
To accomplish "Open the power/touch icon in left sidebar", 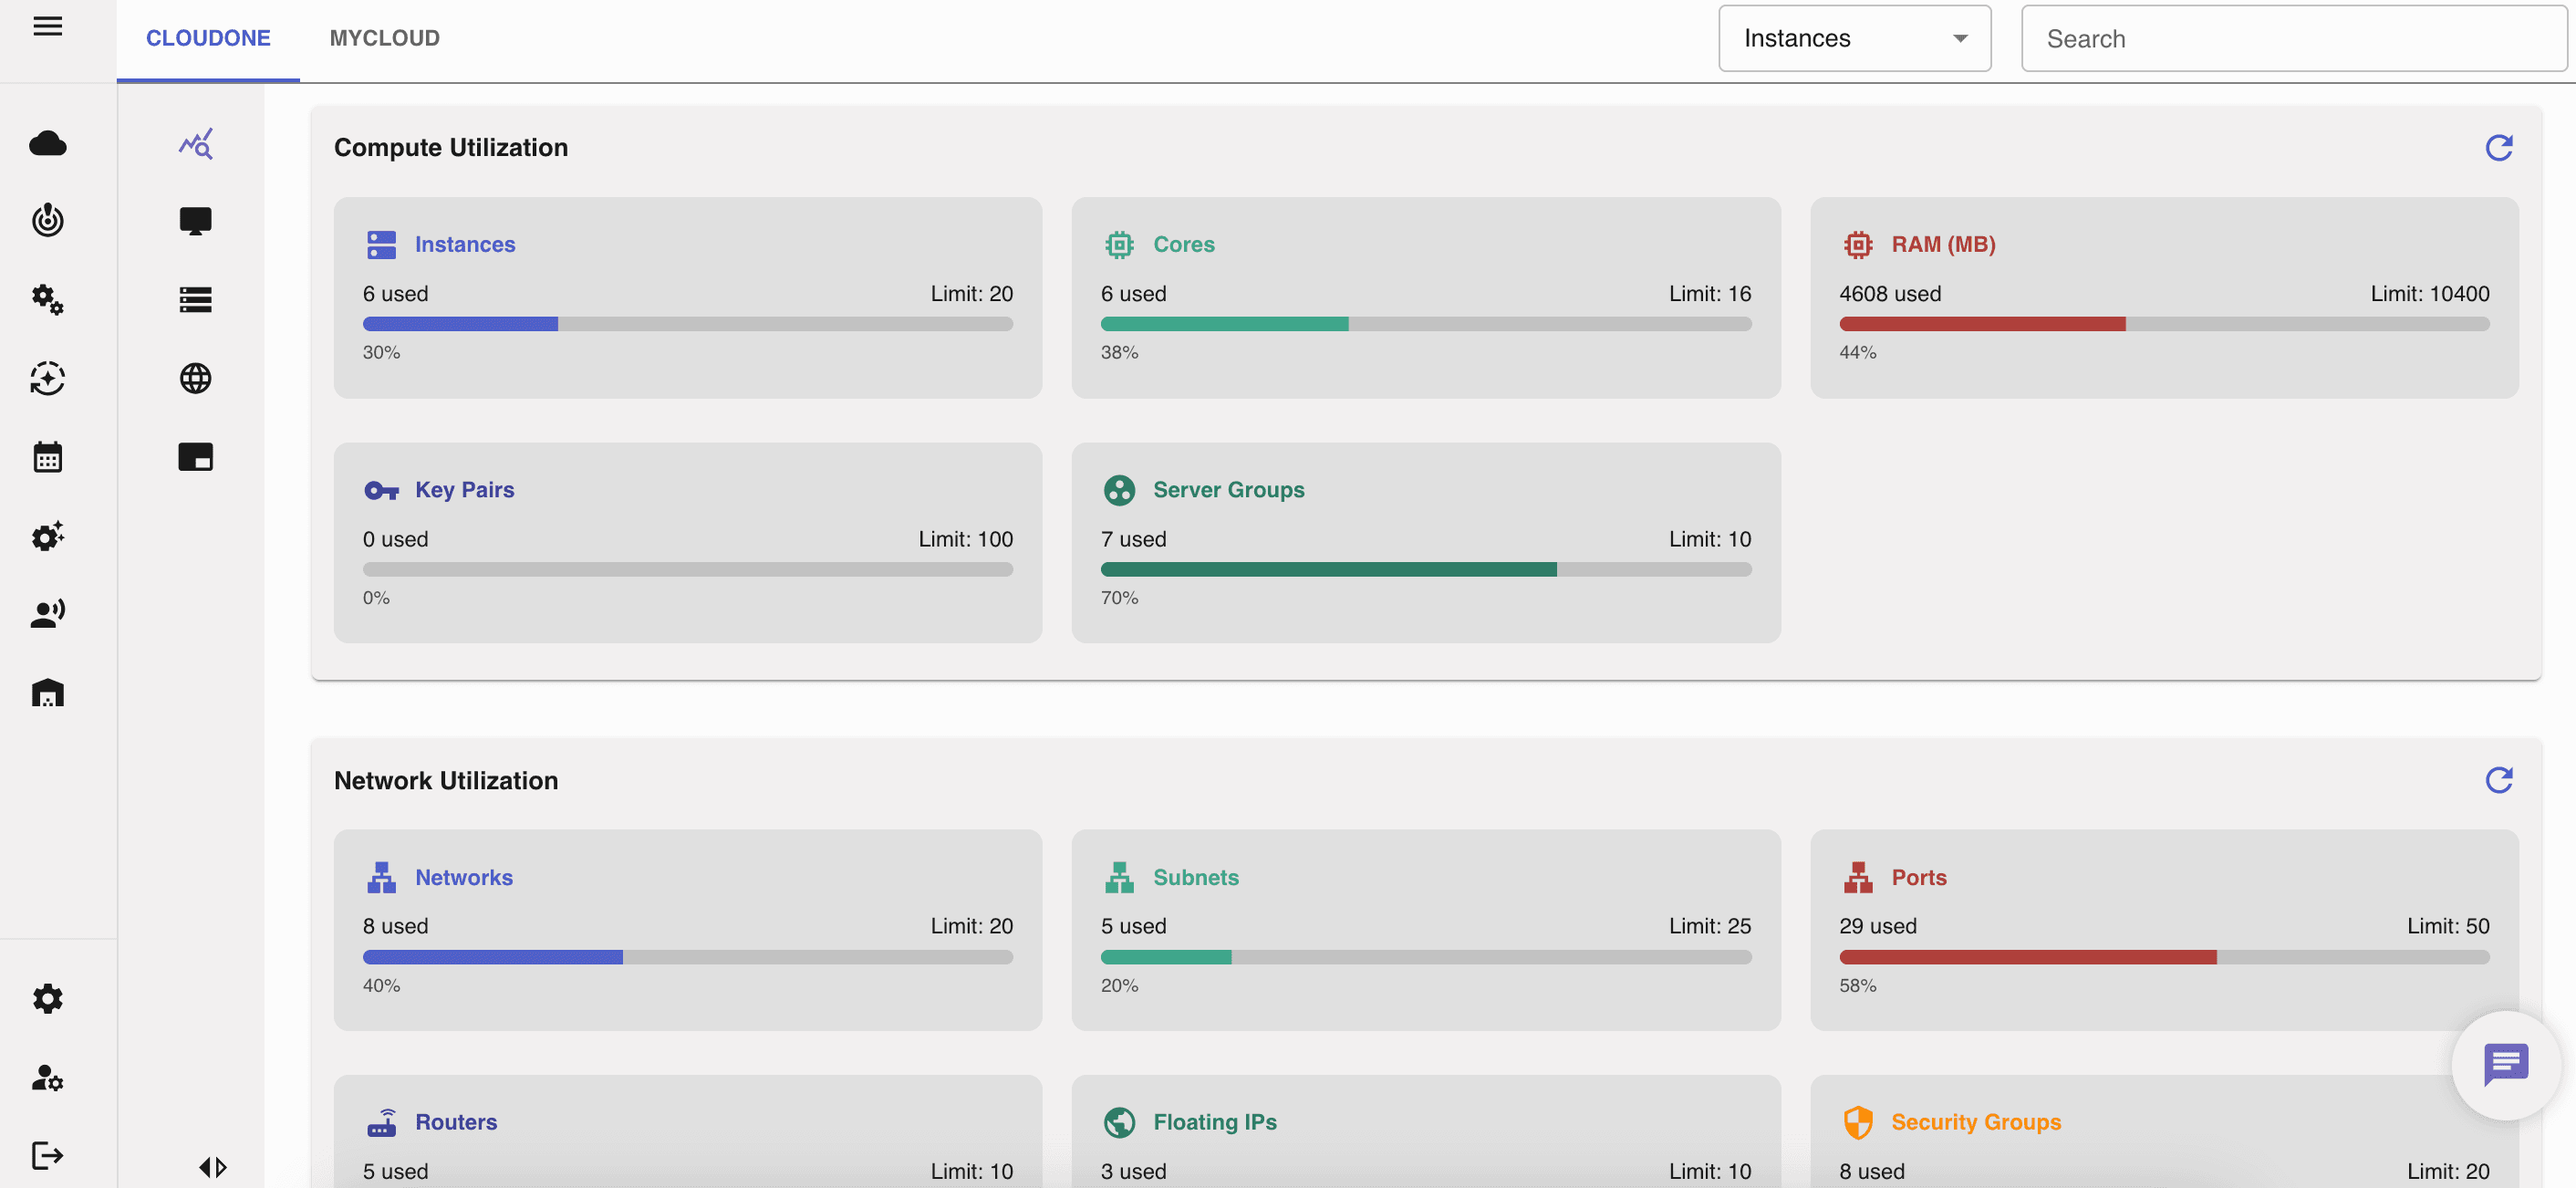I will click(48, 220).
